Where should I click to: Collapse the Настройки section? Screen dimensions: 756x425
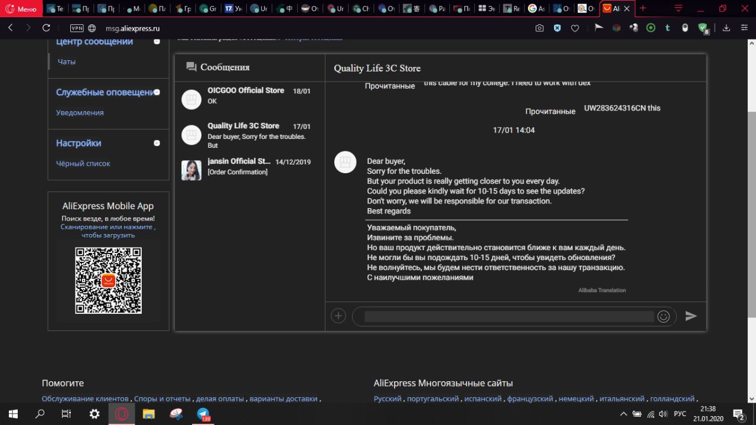[x=157, y=143]
